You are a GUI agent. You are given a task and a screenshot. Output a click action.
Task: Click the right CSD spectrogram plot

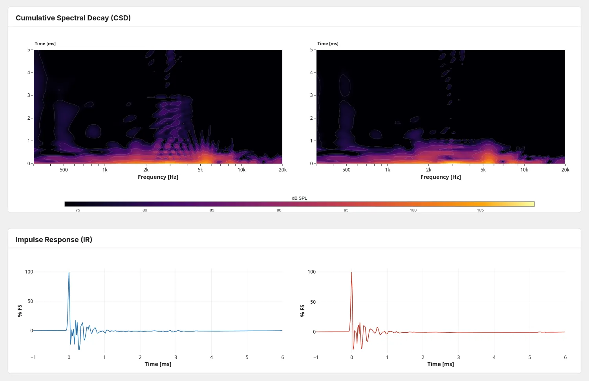pyautogui.click(x=441, y=107)
